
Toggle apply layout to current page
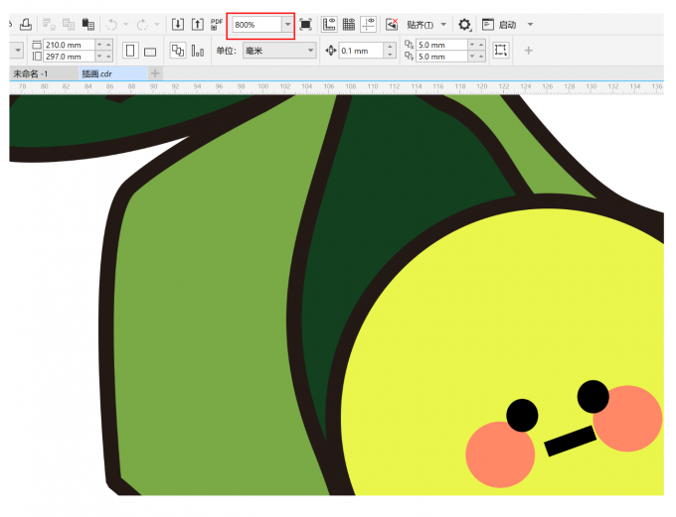198,51
